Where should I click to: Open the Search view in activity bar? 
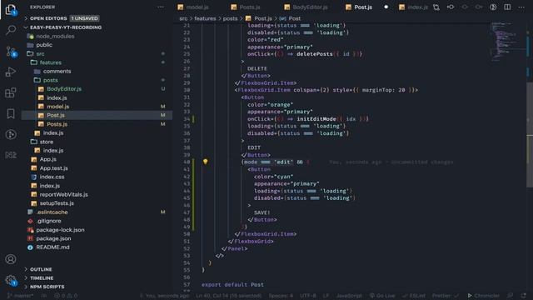click(11, 30)
